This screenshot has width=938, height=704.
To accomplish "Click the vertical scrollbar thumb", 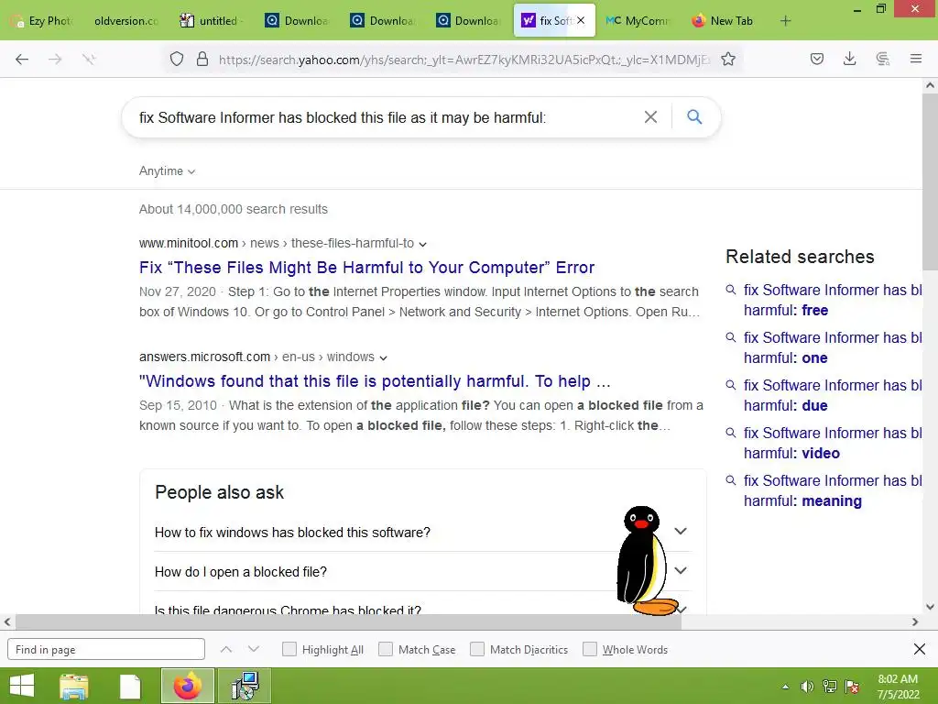I will click(x=930, y=181).
